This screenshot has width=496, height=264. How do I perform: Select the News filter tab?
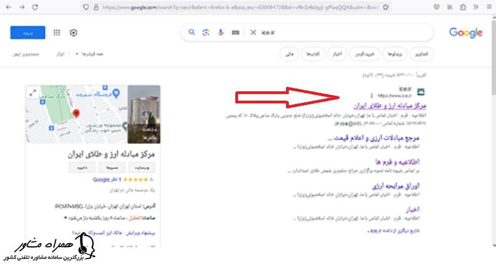pos(337,54)
